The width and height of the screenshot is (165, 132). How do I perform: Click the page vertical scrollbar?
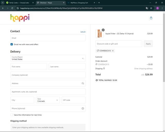tap(164, 47)
